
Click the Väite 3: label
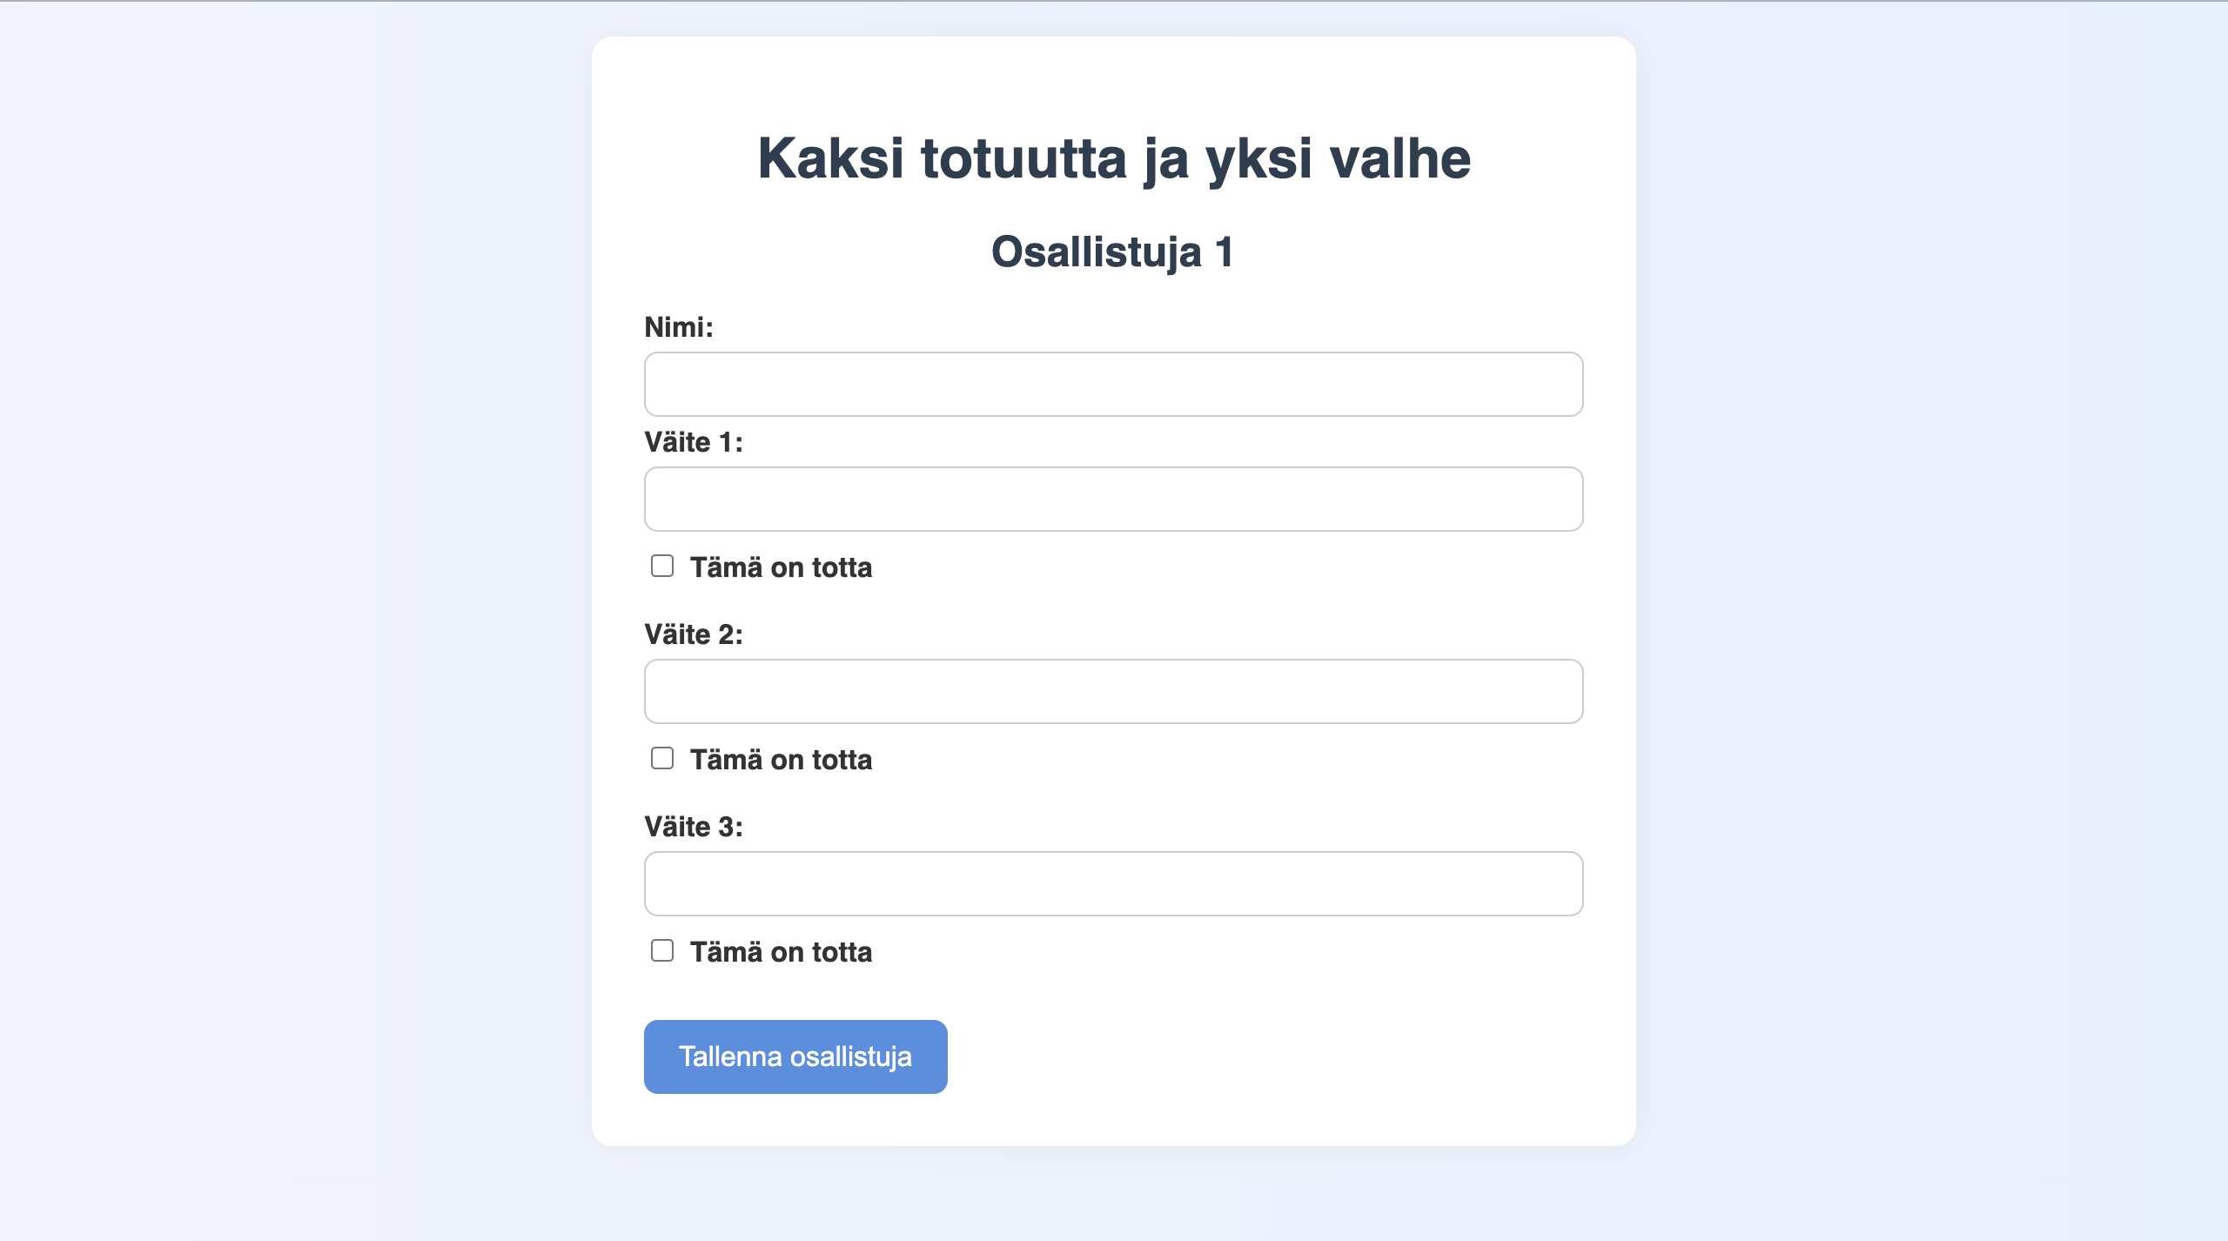coord(694,827)
